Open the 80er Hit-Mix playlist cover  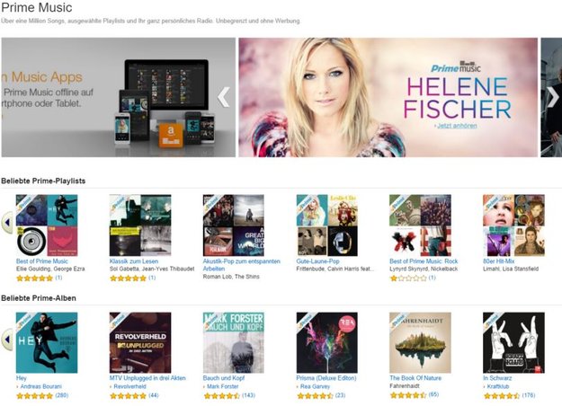pyautogui.click(x=513, y=225)
